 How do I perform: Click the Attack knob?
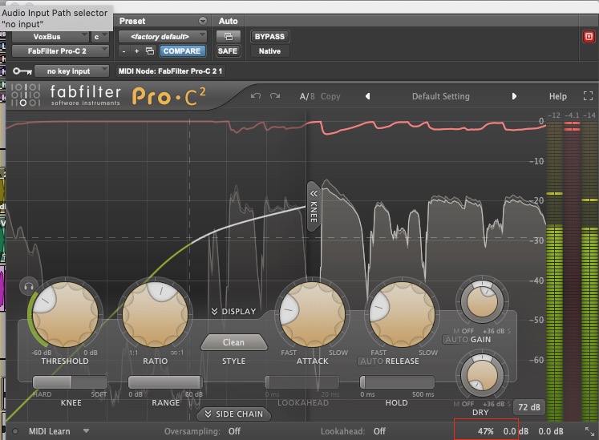pos(313,315)
